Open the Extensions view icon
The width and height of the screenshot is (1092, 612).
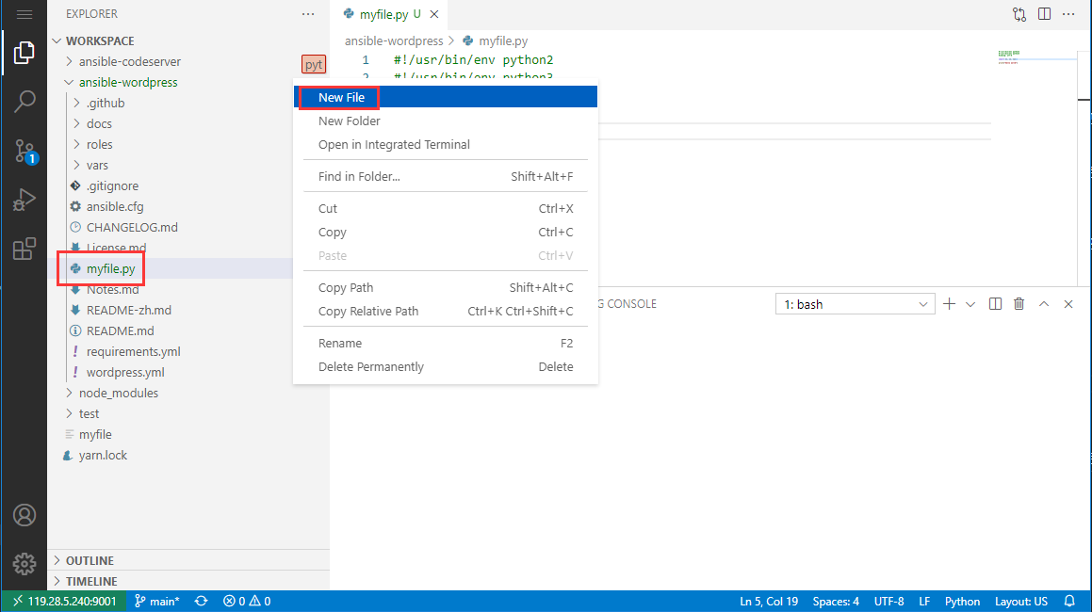point(24,250)
